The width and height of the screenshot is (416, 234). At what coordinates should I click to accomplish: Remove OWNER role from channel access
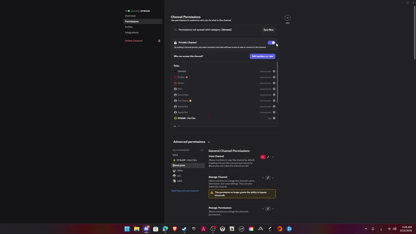pos(274,71)
